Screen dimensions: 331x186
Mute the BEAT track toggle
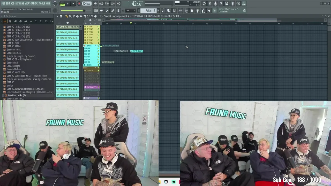click(98, 98)
